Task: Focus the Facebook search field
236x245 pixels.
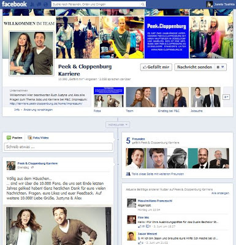Action: (x=96, y=4)
